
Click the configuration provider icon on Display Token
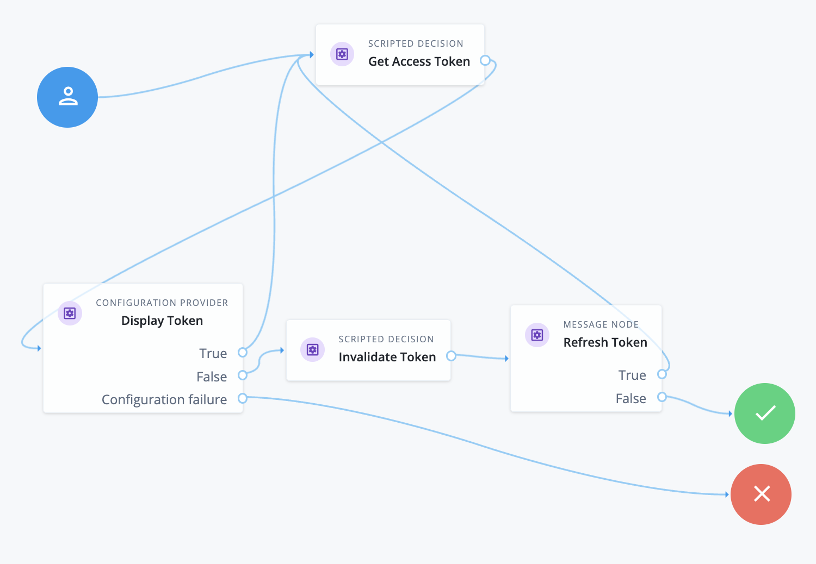coord(70,313)
